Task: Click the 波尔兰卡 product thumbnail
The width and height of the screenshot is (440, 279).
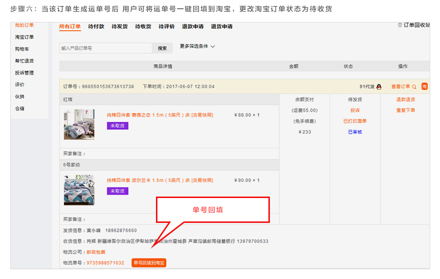Action: (79, 190)
